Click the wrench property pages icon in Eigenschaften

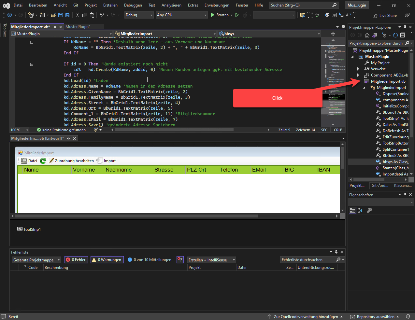(x=369, y=210)
